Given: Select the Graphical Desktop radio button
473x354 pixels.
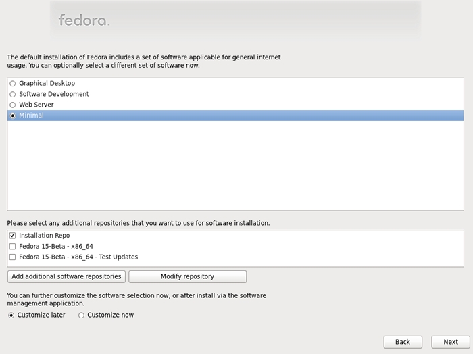Looking at the screenshot, I should (x=12, y=84).
